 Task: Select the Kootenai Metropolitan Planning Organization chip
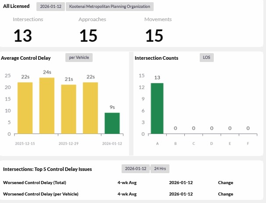[109, 7]
